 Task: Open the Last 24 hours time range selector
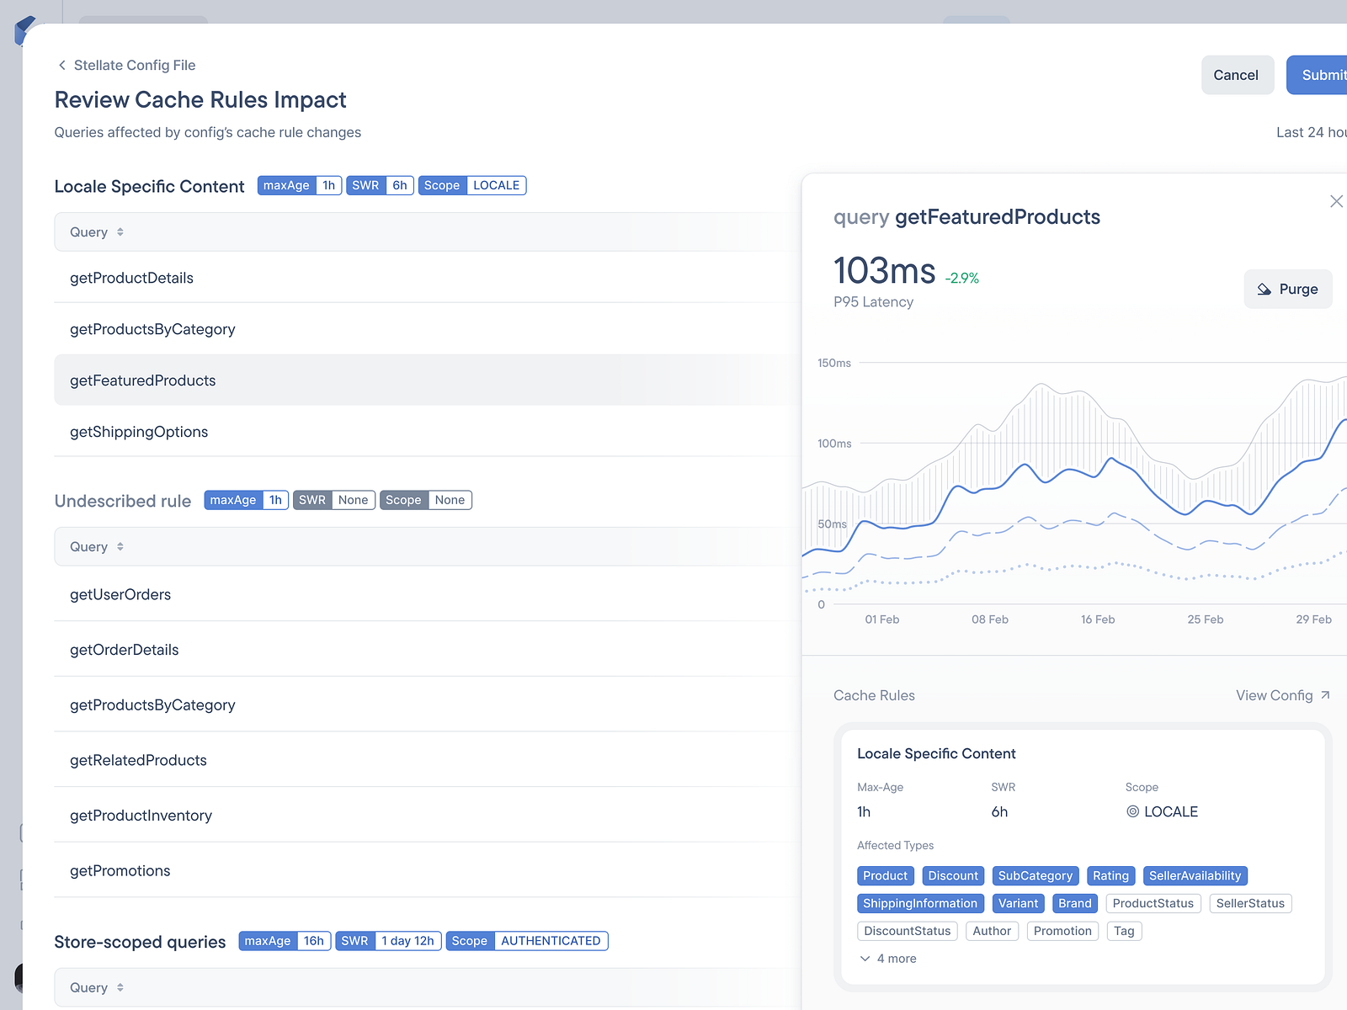coord(1311,132)
